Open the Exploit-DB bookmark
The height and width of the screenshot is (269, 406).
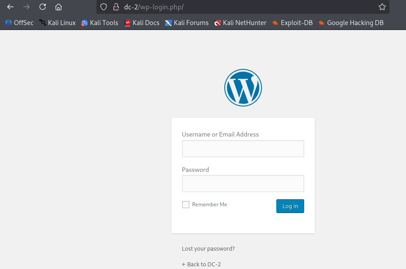pos(292,23)
